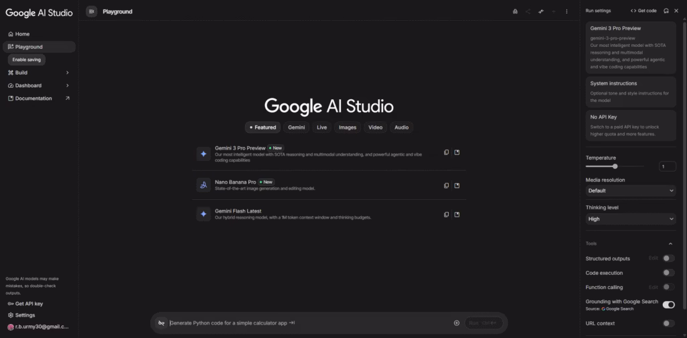The image size is (687, 338).
Task: Collapse the sidebar with the Playground header icon
Action: tap(91, 11)
